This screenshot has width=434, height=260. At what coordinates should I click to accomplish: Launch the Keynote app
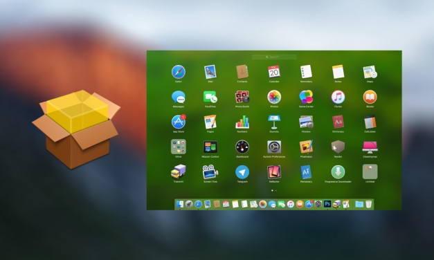point(274,122)
